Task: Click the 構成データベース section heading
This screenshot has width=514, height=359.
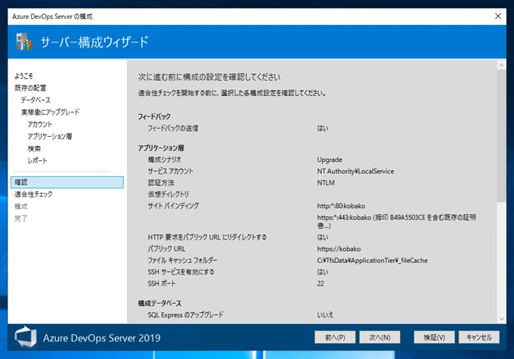Action: coord(159,303)
